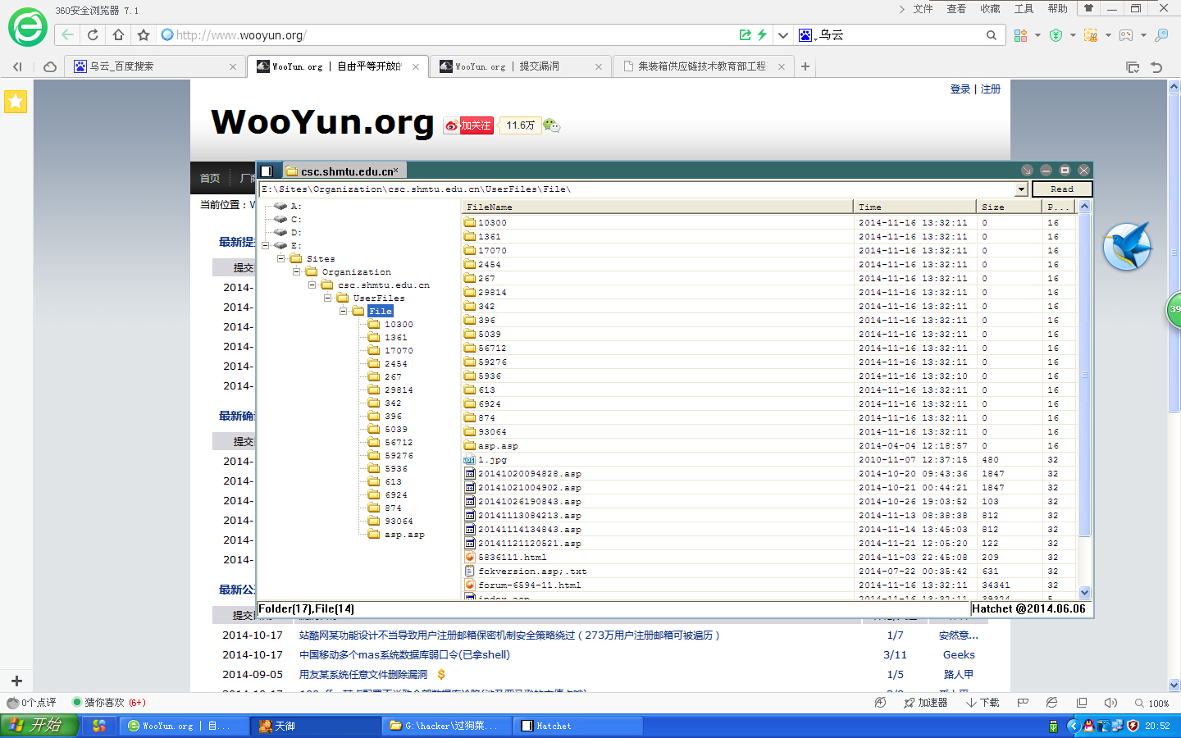Open the 中国移动多个mas系统数据库弱口令 link

pos(404,655)
